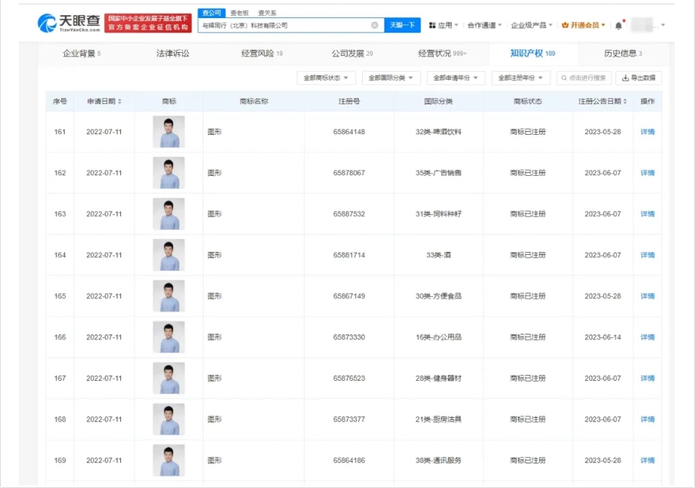Click the 点击进行搜索 trademark search field
The height and width of the screenshot is (488, 695).
584,78
